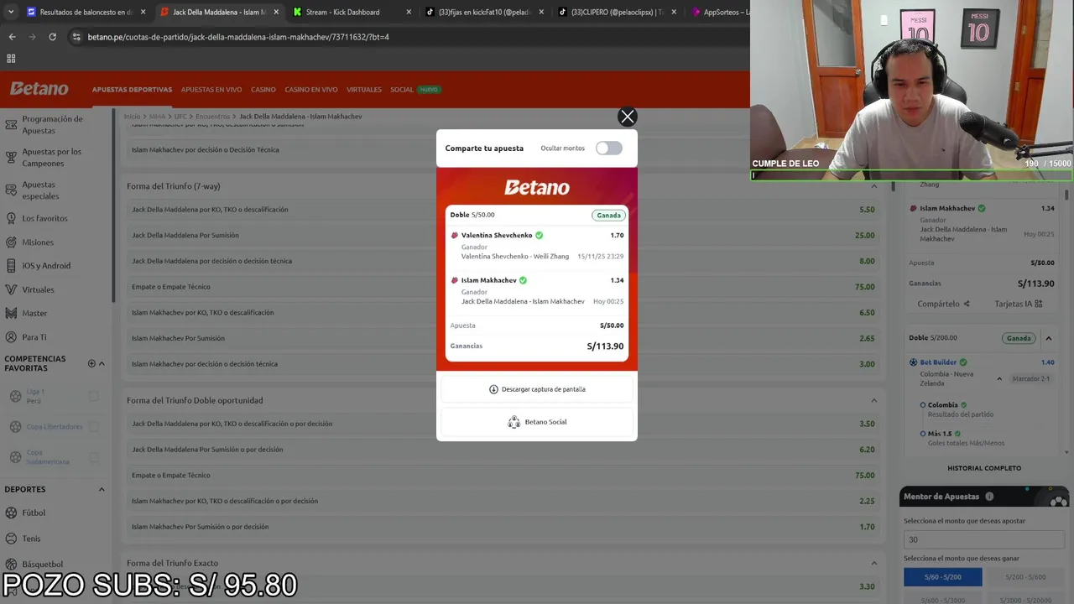1074x604 pixels.
Task: Check the Copa Sudamericana checkbox
Action: (x=94, y=457)
